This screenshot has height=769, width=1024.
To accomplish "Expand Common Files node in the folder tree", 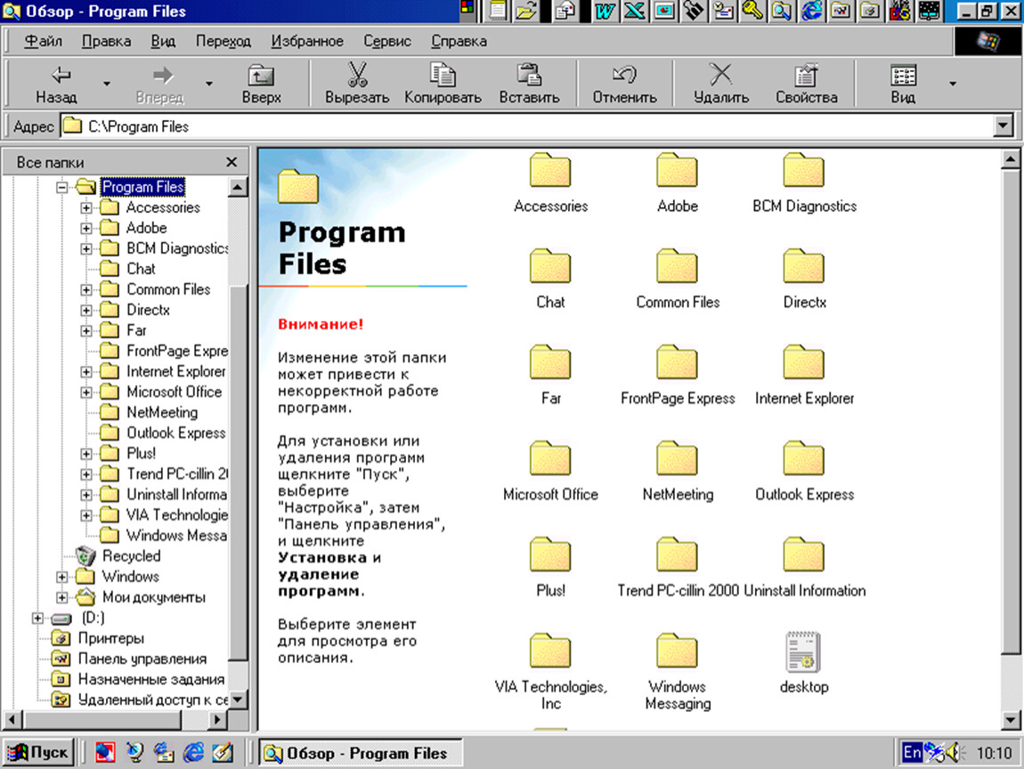I will tap(86, 290).
